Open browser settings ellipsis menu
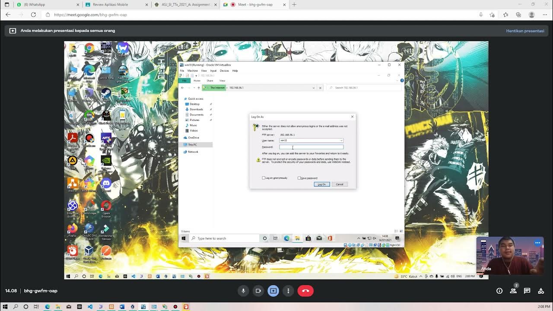The image size is (553, 311). click(x=544, y=15)
